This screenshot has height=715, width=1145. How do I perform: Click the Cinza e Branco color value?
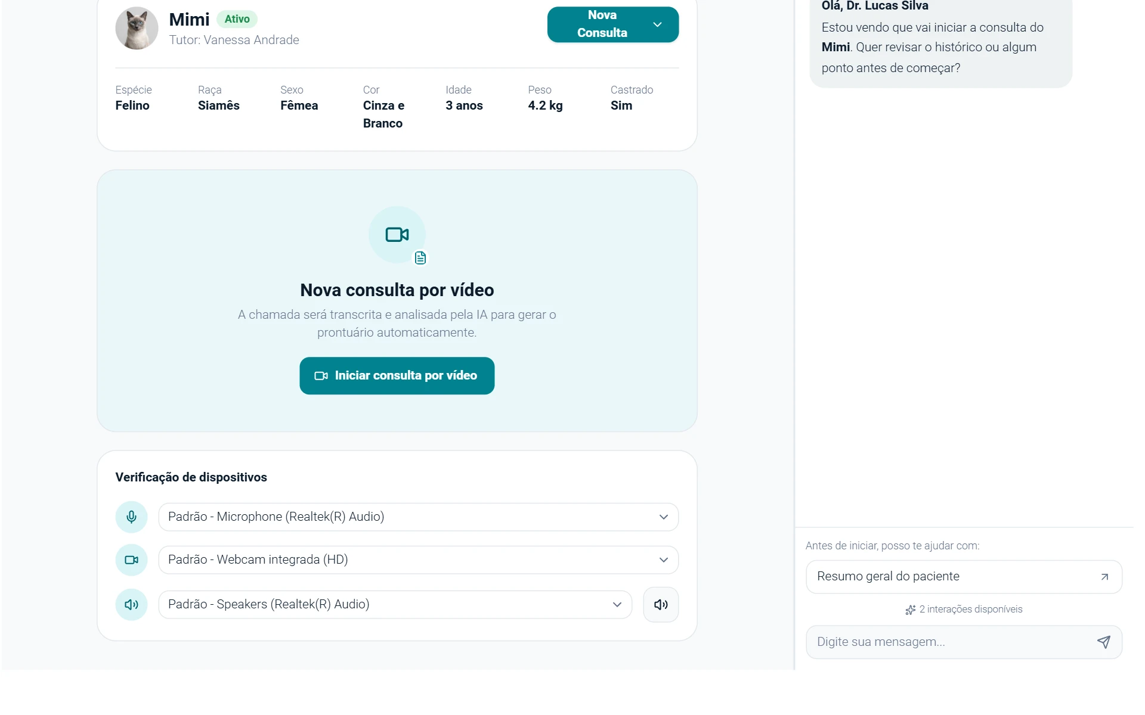pyautogui.click(x=383, y=114)
